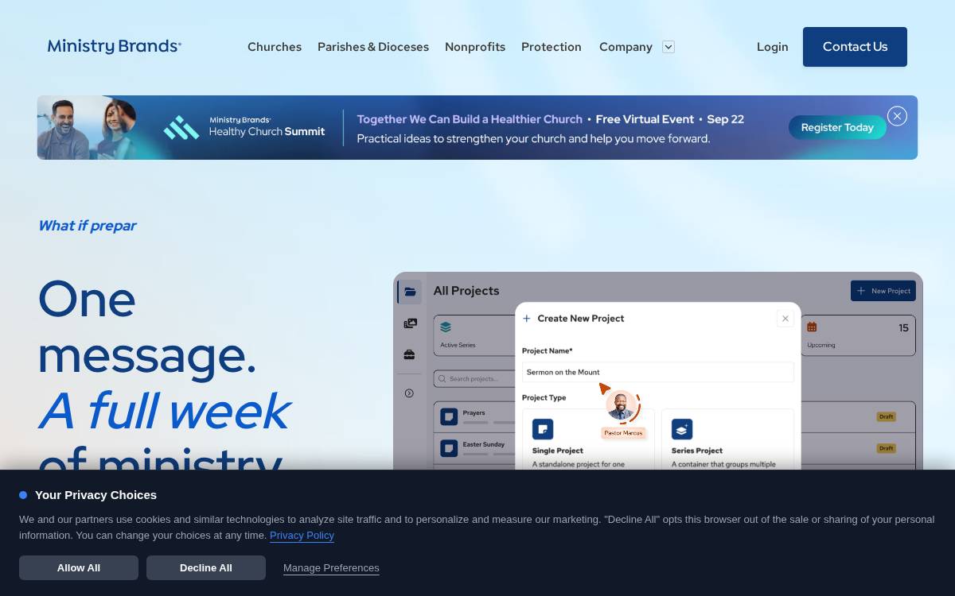Open the Prayers project row
This screenshot has width=955, height=596.
[476, 416]
